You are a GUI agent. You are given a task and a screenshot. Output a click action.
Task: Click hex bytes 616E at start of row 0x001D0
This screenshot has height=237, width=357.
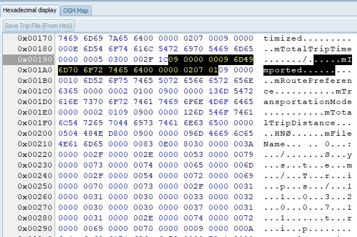point(69,102)
